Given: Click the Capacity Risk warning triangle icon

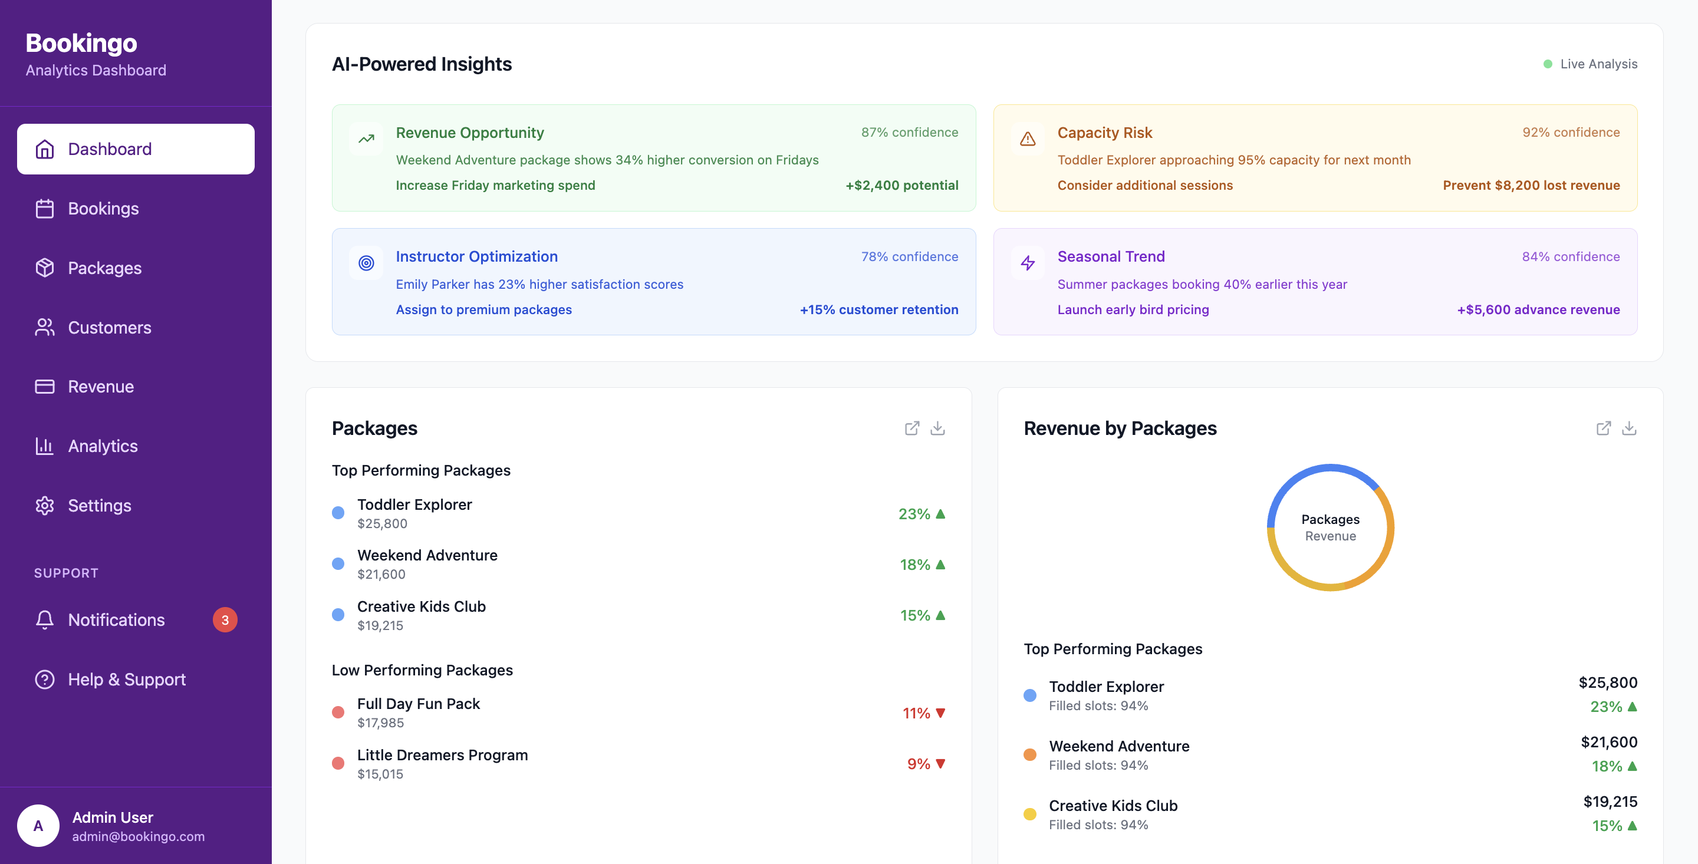Looking at the screenshot, I should (1028, 139).
